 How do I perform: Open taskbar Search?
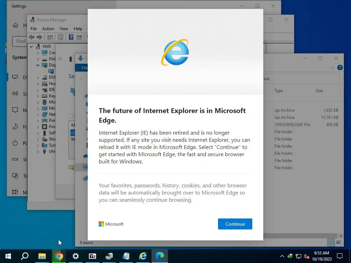pos(25,256)
